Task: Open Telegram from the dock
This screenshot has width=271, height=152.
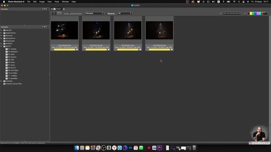Action: pos(119,148)
